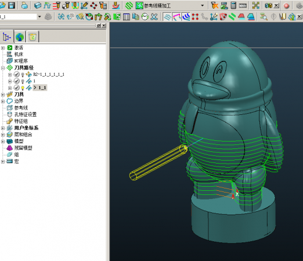Viewport: 303px width, 261px height.
Task: Click the save disk icon in toolbar
Action: (x=12, y=5)
